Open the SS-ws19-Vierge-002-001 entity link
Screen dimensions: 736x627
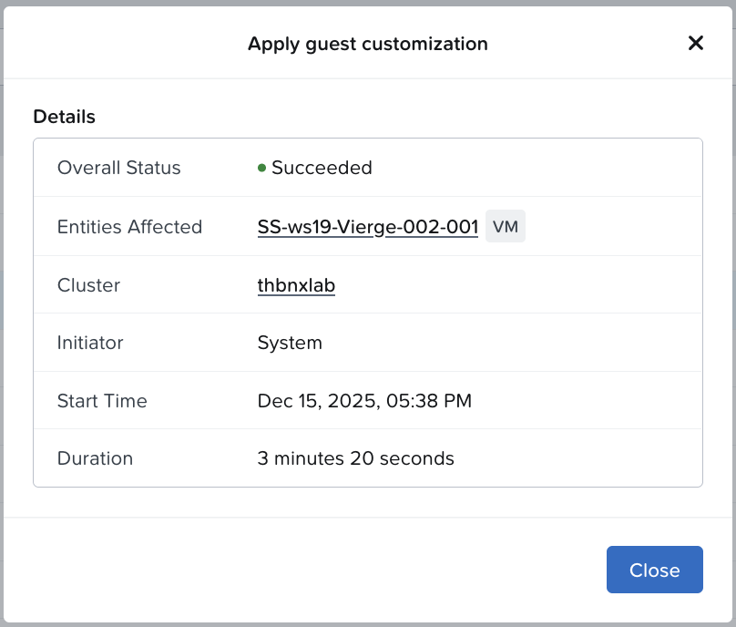tap(367, 227)
